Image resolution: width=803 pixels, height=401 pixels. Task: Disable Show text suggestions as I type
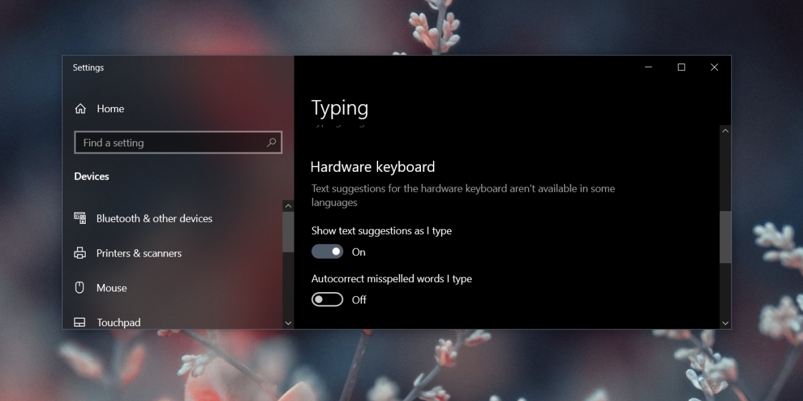327,252
